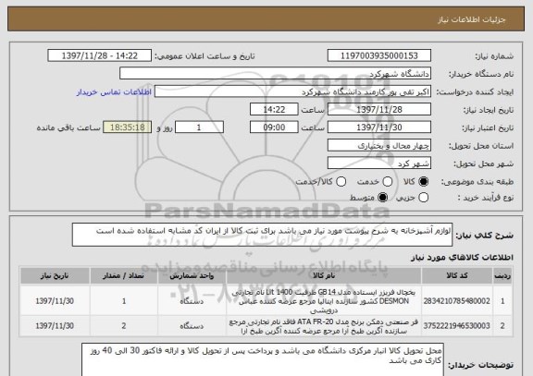Click product code 2834210785480002
This screenshot has width=533, height=376.
(457, 301)
